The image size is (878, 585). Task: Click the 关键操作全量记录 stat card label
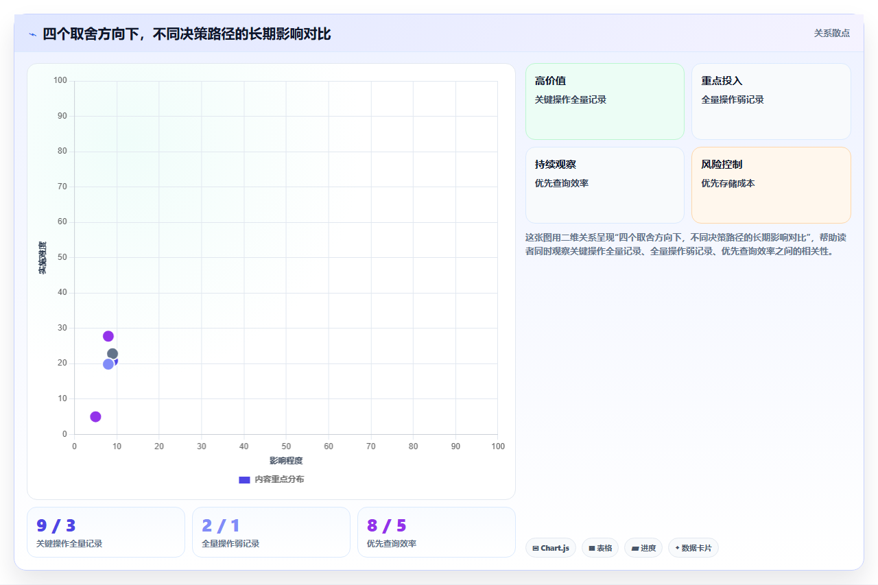pyautogui.click(x=69, y=544)
